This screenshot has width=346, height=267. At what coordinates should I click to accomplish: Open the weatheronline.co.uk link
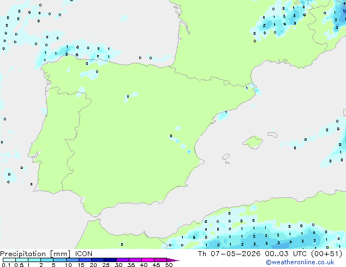pos(300,262)
